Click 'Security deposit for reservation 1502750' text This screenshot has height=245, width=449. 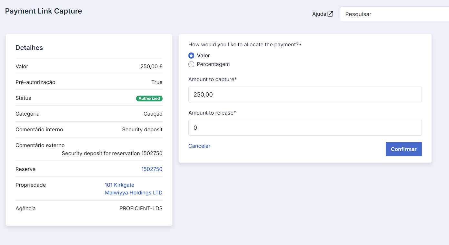[112, 153]
